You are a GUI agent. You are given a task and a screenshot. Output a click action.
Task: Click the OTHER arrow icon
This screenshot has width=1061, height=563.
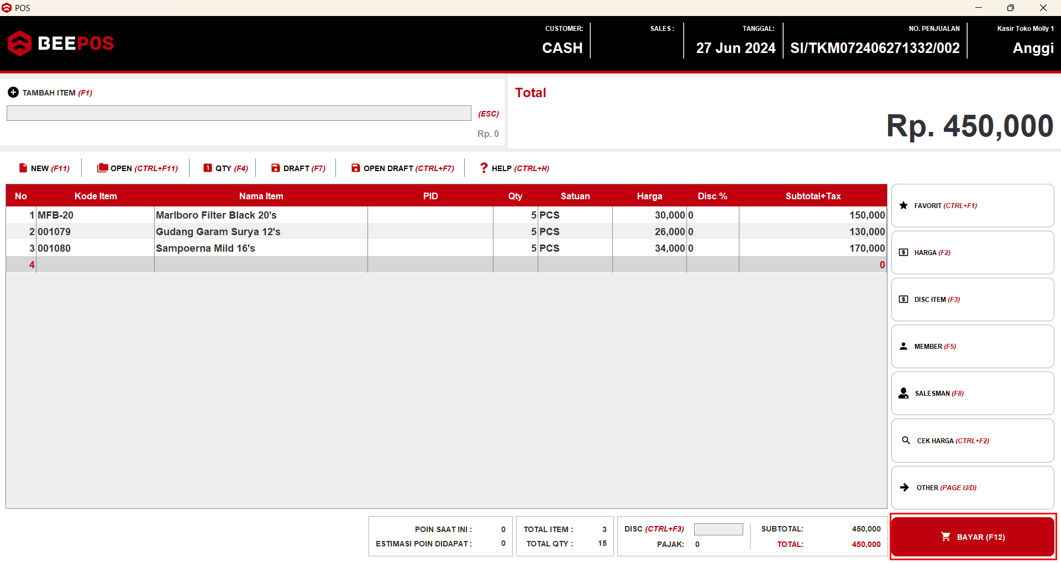tap(905, 487)
